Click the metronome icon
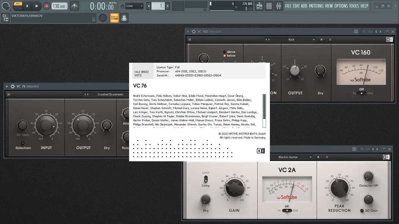The image size is (399, 224). coord(74,6)
